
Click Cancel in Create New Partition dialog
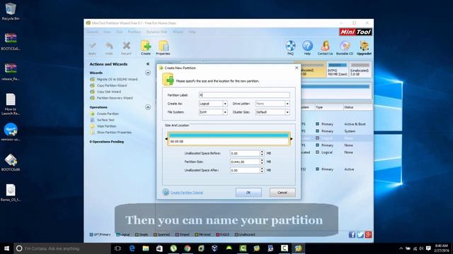pos(282,193)
